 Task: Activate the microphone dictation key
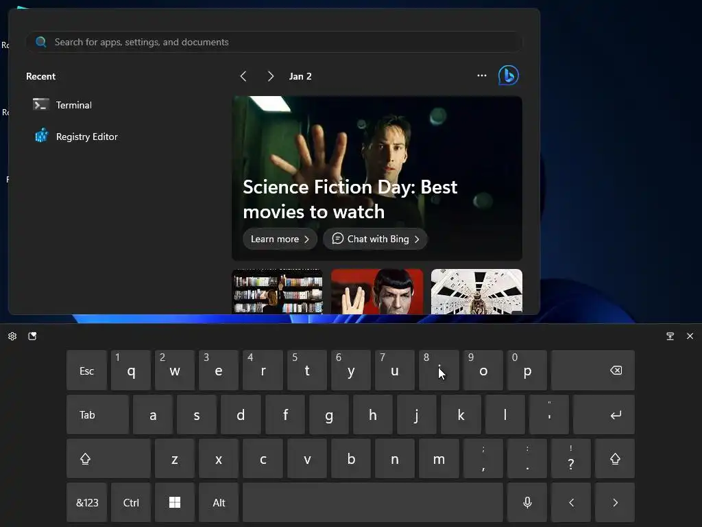[527, 502]
